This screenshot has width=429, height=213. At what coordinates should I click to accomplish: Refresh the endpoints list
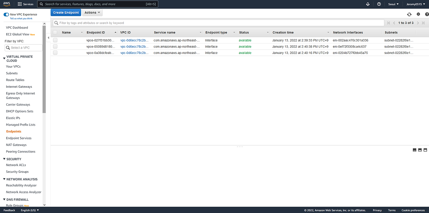click(x=409, y=14)
